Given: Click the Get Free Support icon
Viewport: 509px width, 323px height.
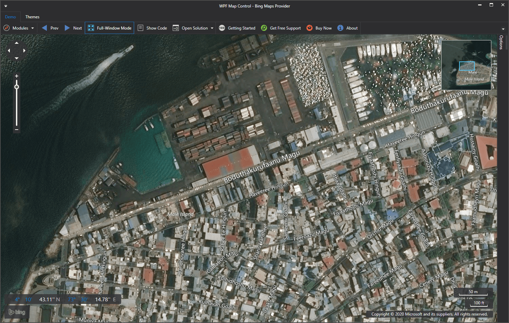Looking at the screenshot, I should [x=264, y=28].
